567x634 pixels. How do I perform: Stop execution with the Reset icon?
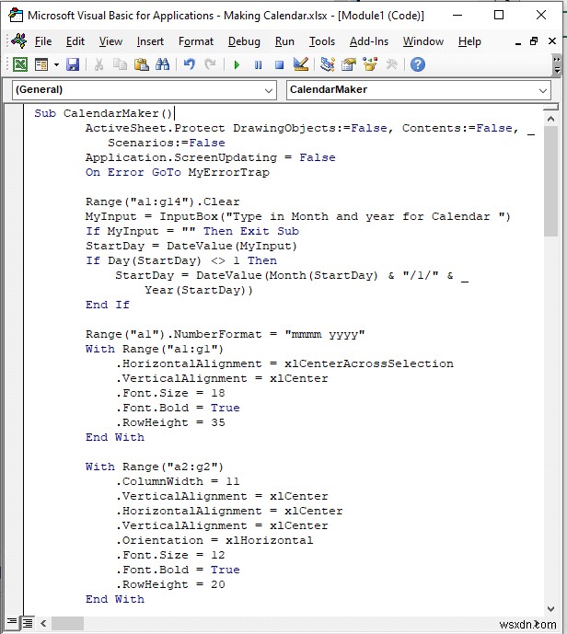point(278,64)
